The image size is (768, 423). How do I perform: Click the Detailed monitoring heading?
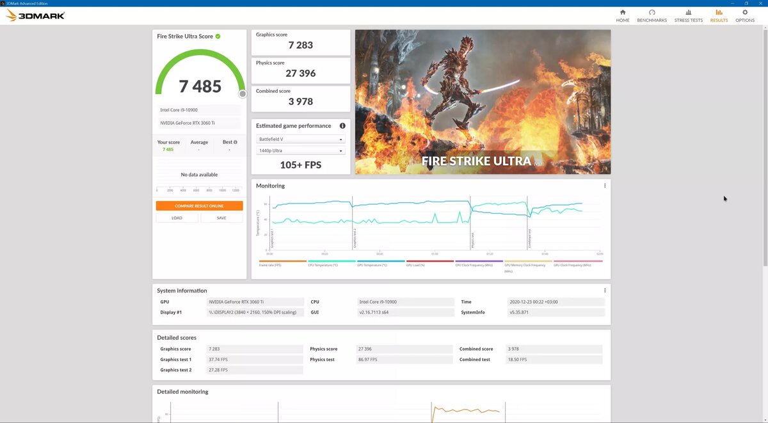point(182,392)
